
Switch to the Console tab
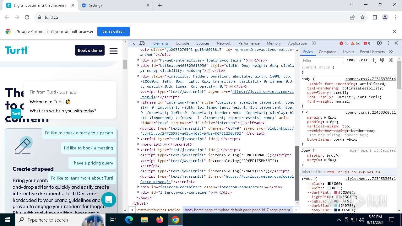(182, 43)
